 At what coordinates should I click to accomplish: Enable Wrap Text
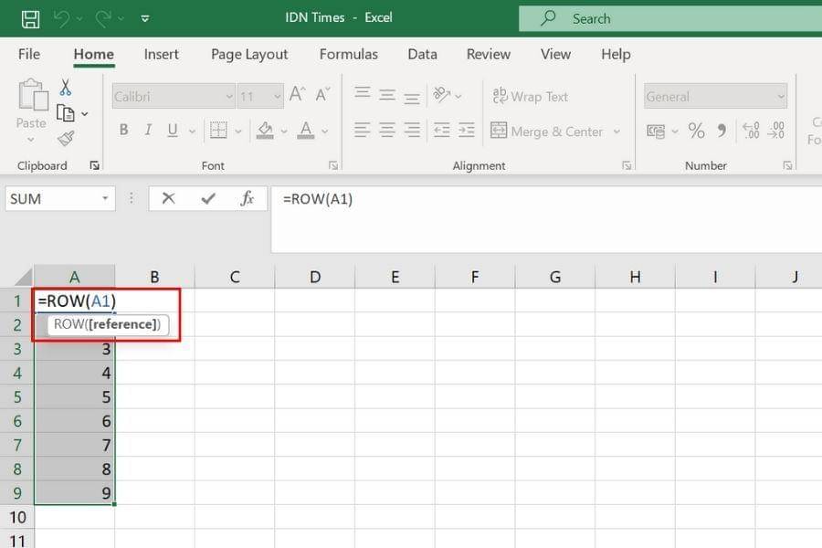(530, 96)
